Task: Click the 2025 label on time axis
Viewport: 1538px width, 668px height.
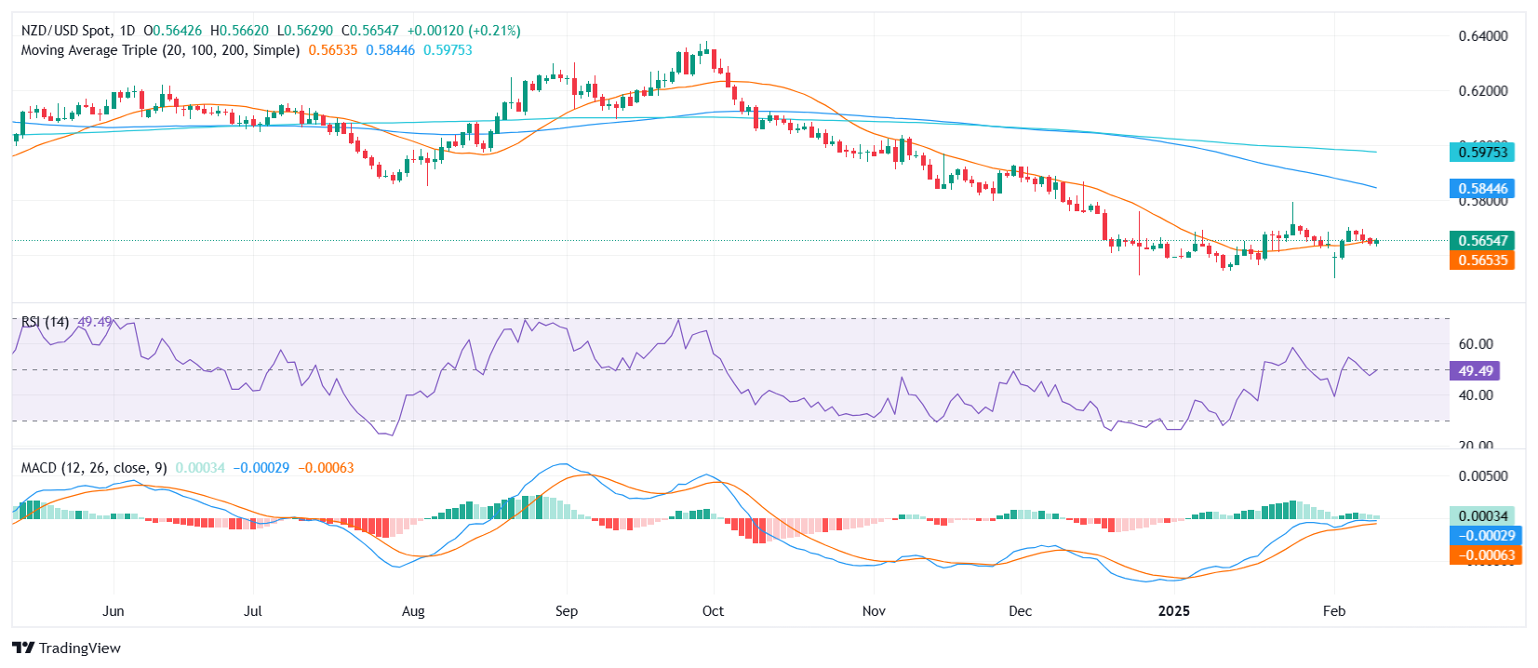Action: click(x=1173, y=611)
